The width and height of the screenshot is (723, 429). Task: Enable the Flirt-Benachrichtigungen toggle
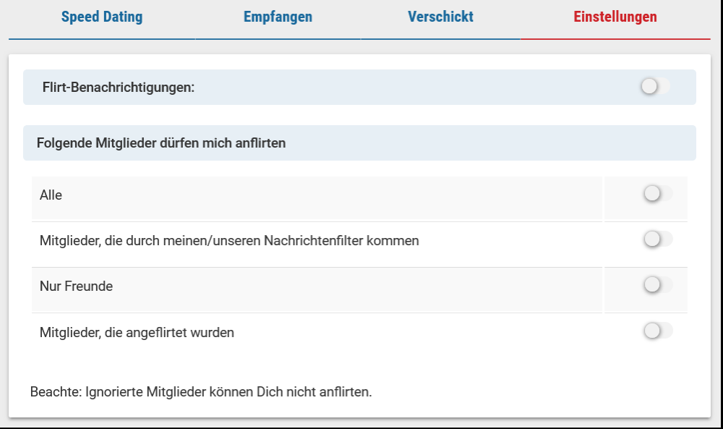(x=655, y=87)
